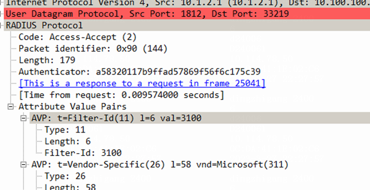Open the response to request frame 25041 link
The image size is (370, 190).
point(142,83)
